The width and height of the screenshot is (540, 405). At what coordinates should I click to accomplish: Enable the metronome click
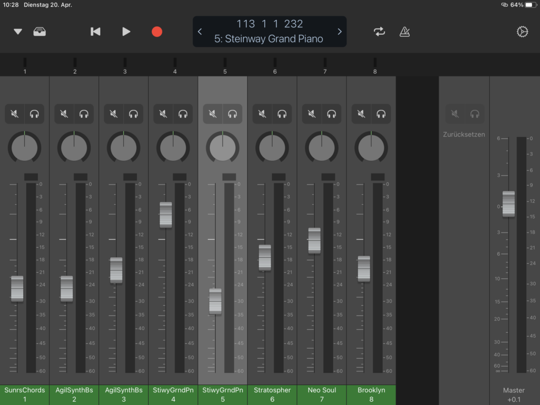tap(404, 32)
